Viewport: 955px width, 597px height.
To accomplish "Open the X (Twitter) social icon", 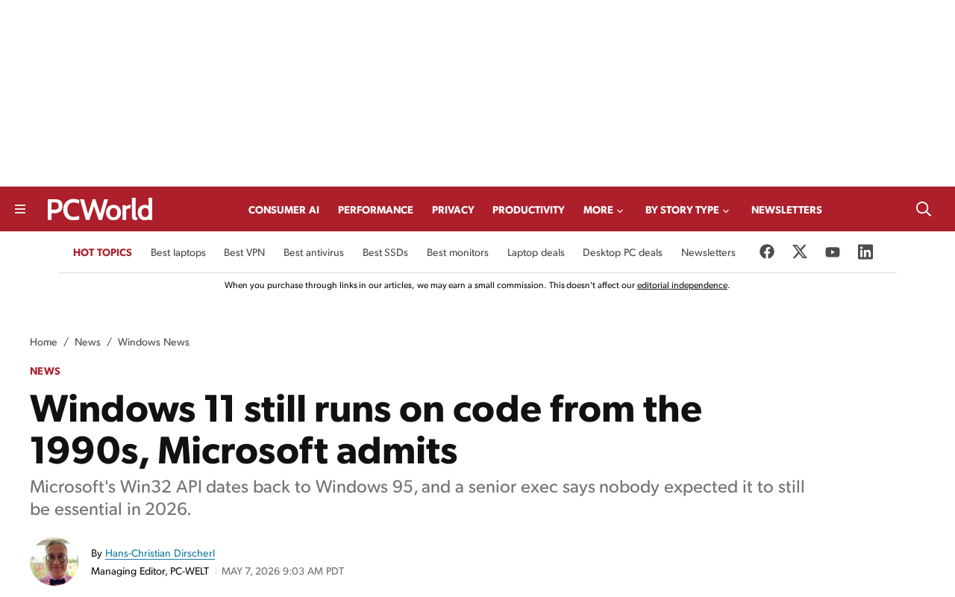I will (x=800, y=251).
